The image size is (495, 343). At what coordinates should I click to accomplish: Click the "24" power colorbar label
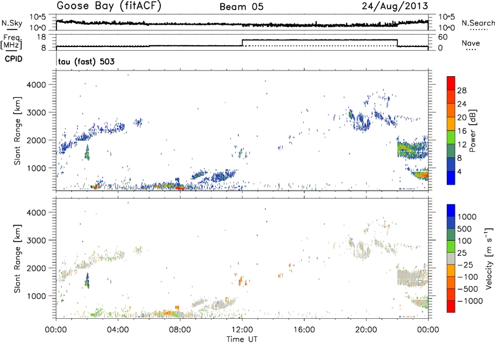click(x=462, y=104)
